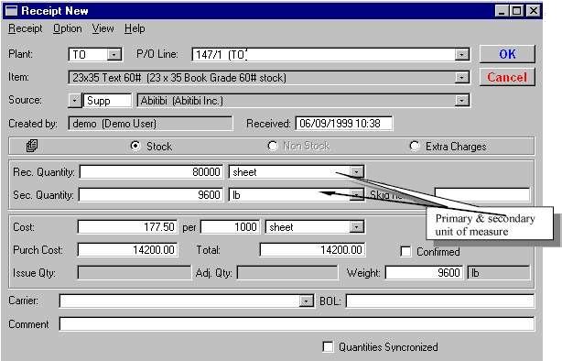Expand the P/O Line dropdown
This screenshot has width=562, height=361.
[x=461, y=55]
